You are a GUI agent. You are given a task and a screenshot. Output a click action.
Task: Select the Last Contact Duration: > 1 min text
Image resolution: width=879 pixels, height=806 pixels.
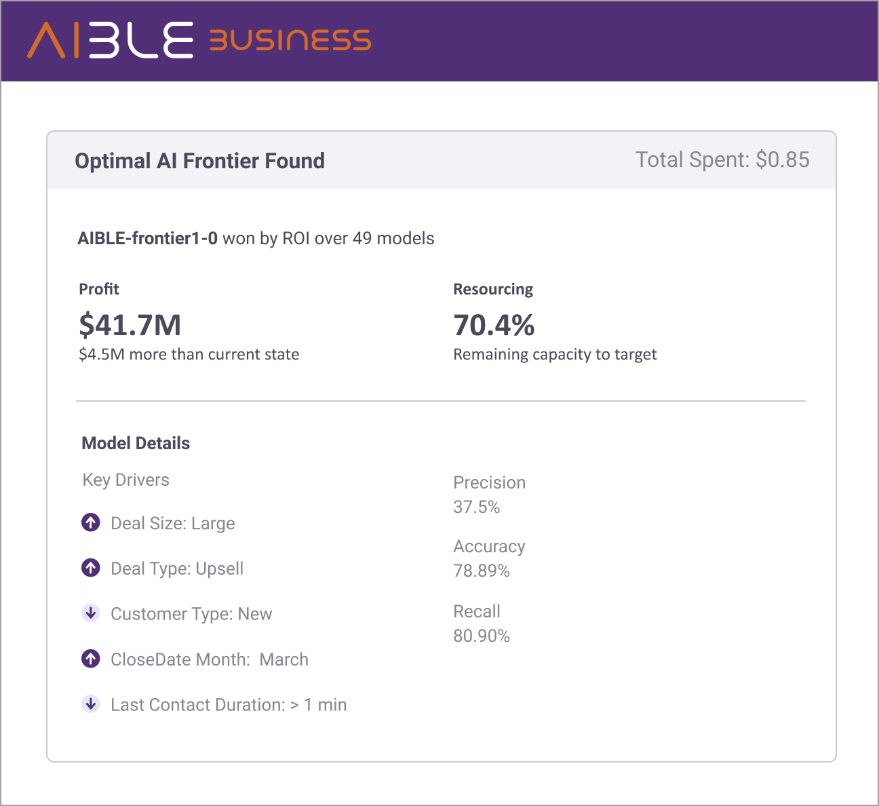coord(229,705)
